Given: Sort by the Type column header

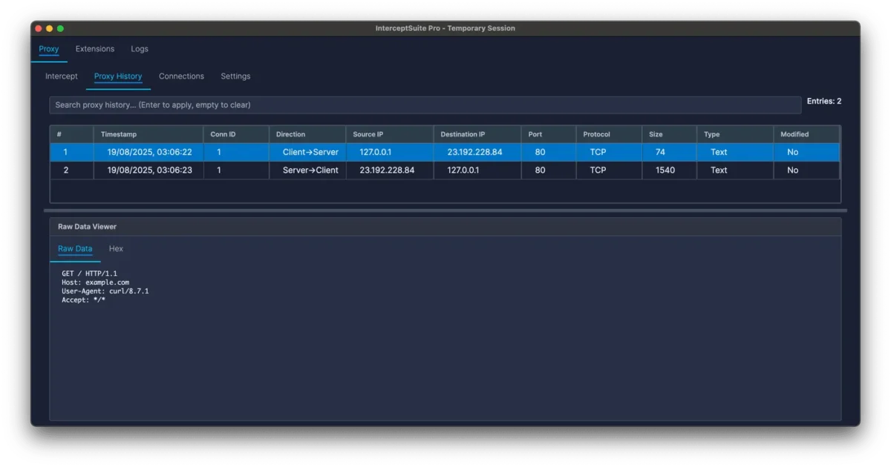Looking at the screenshot, I should tap(735, 134).
